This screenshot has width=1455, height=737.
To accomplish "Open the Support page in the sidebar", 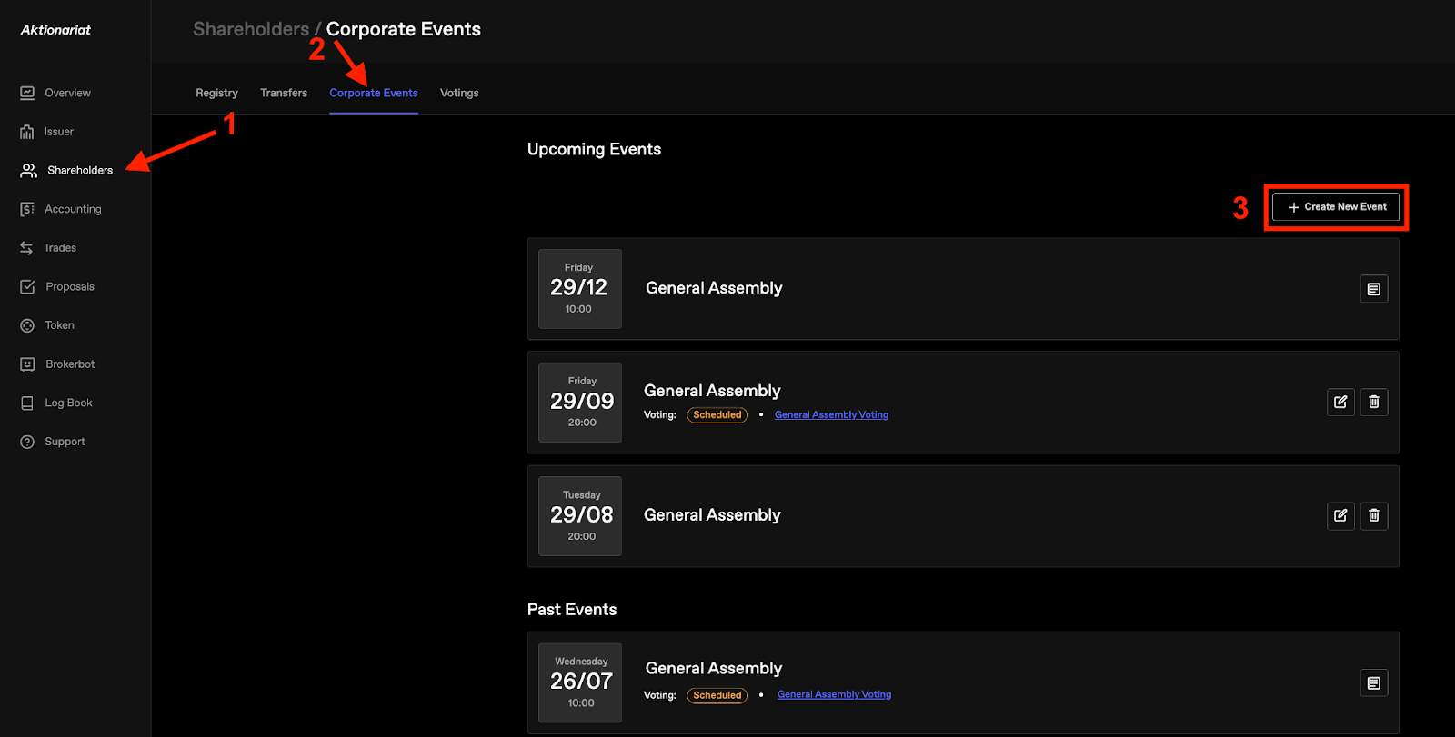I will (65, 442).
